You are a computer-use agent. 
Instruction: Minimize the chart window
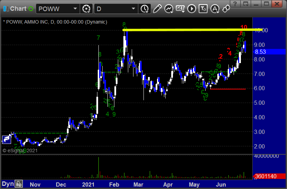click(256, 4)
